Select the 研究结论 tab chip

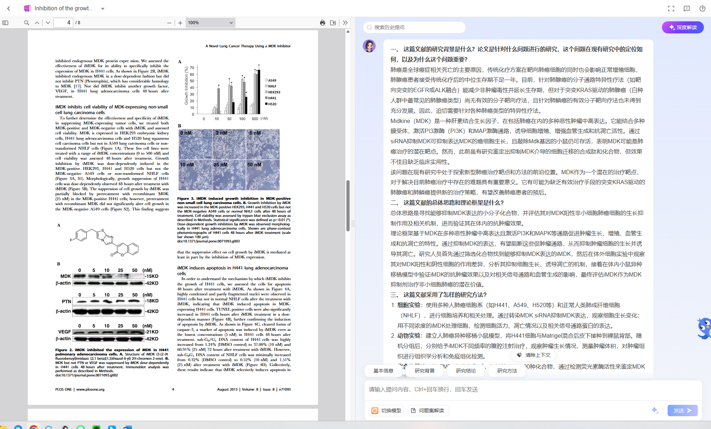466,371
